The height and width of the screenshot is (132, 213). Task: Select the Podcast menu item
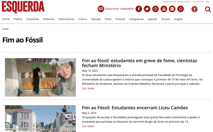coord(120,19)
